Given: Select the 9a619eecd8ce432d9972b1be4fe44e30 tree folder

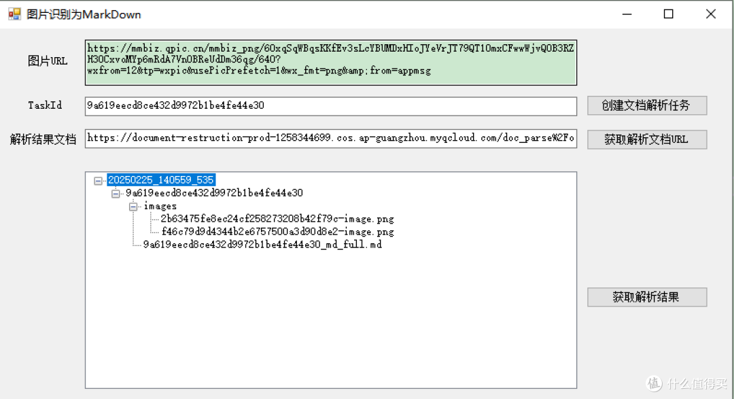Looking at the screenshot, I should [x=214, y=193].
